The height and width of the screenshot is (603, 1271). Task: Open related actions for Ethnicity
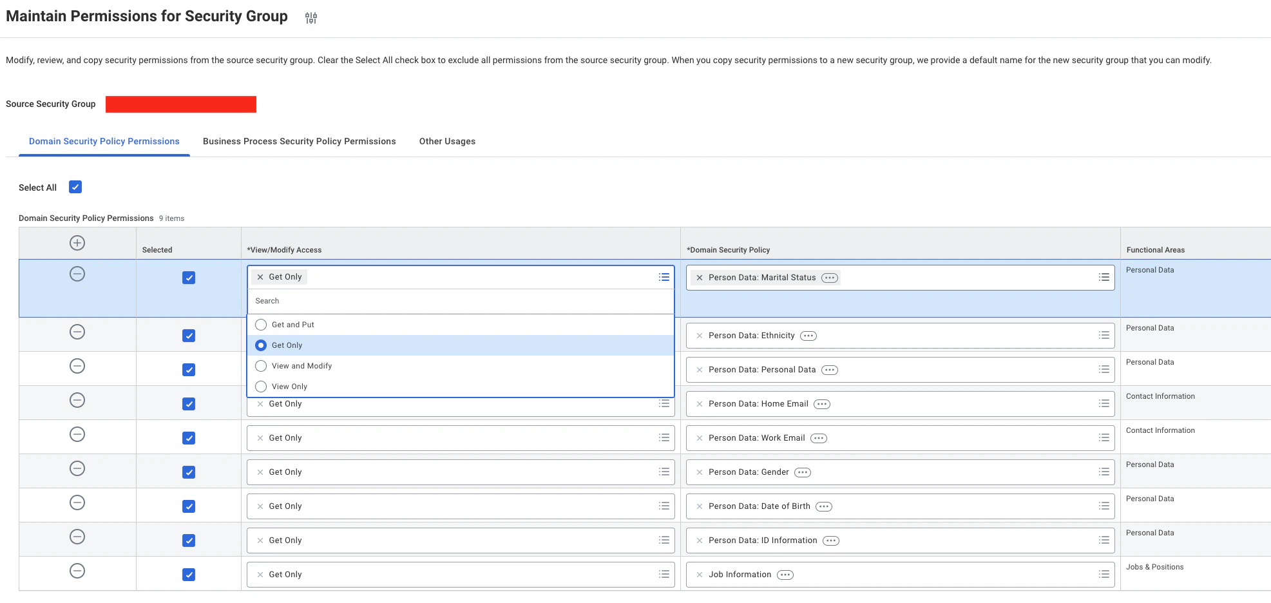coord(808,336)
